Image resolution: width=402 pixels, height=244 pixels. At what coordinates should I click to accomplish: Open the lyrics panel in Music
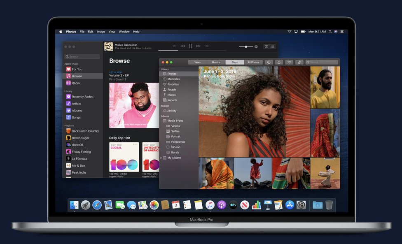(x=266, y=46)
